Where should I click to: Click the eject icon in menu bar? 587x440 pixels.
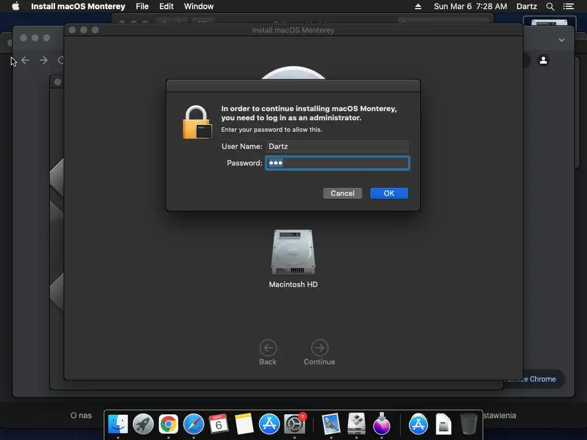pyautogui.click(x=418, y=6)
